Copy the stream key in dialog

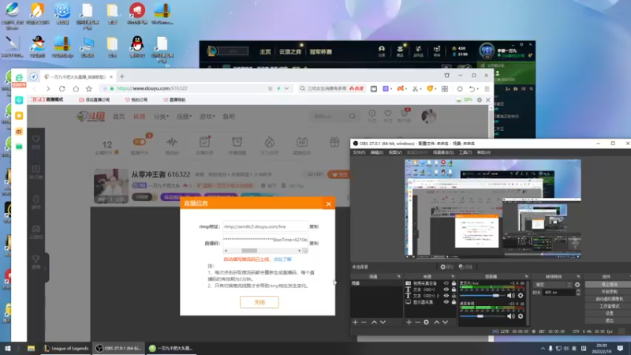(314, 243)
